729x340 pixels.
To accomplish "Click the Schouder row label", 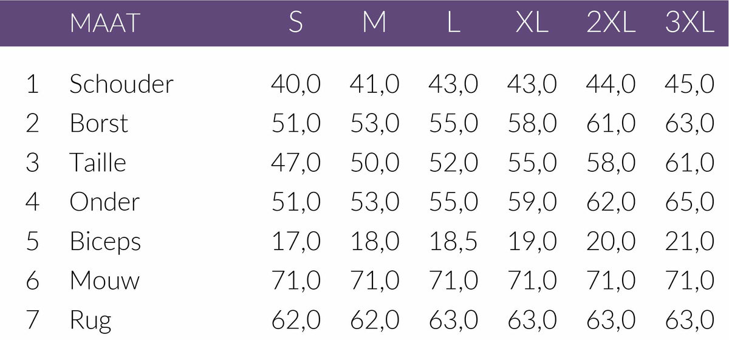I will 122,84.
